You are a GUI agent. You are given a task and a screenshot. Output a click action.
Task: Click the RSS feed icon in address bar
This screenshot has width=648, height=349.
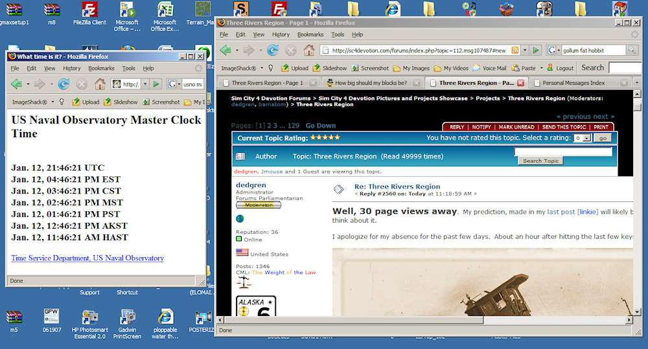[x=515, y=51]
